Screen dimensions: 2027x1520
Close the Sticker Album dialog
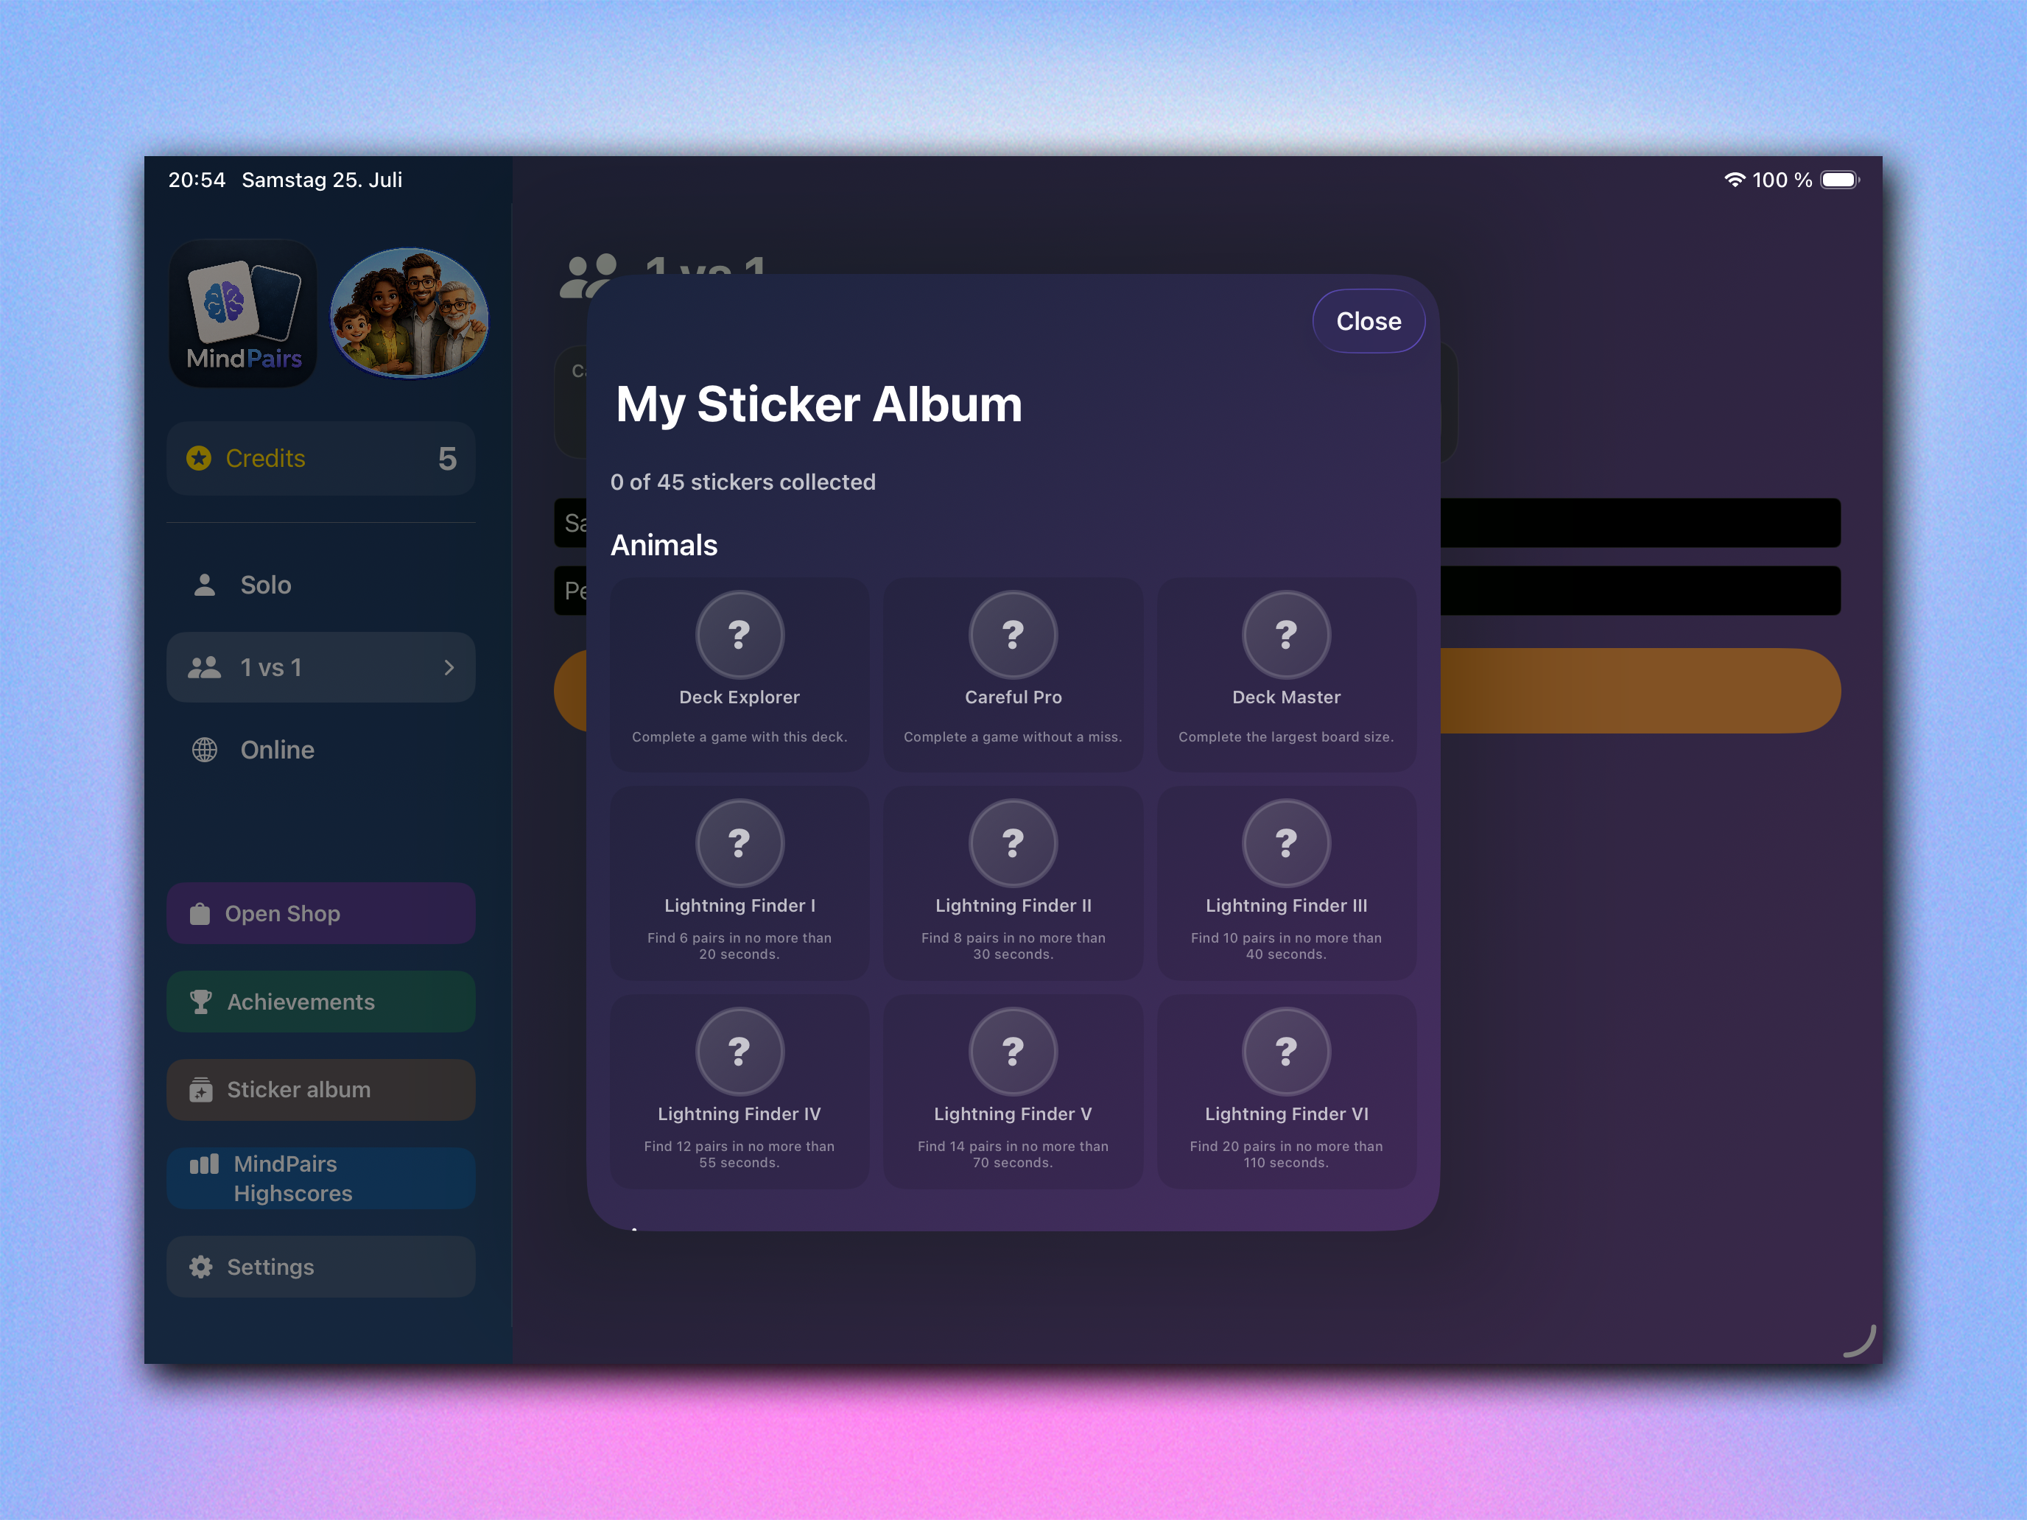click(x=1368, y=322)
